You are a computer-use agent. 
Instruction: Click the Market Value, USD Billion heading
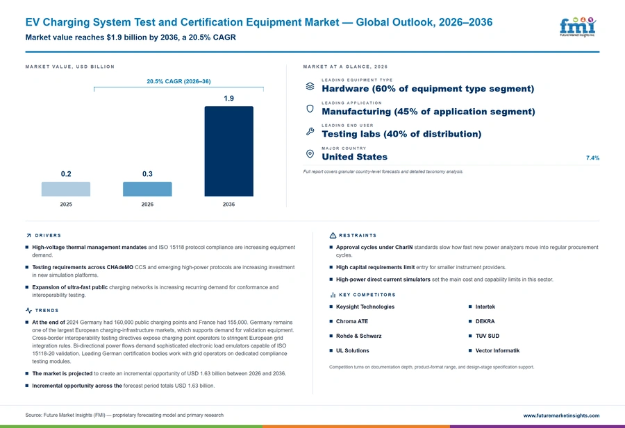(x=69, y=67)
